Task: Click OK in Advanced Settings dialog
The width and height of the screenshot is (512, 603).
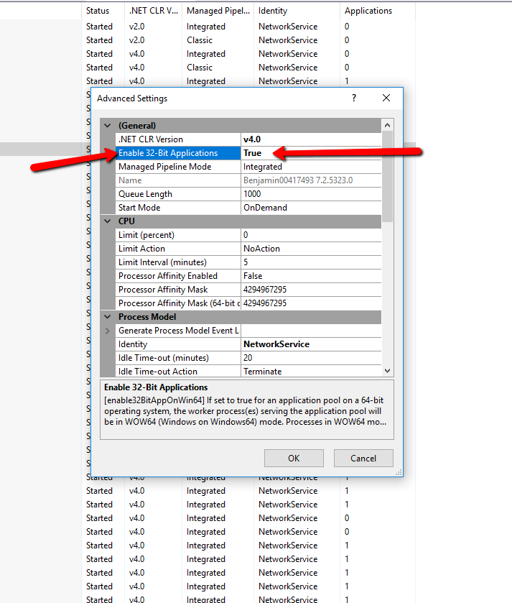Action: click(294, 458)
